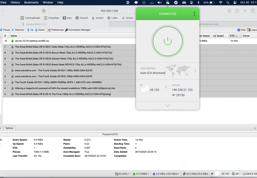Open Deluge Help
Image resolution: width=257 pixels, height=178 pixels.
pos(241,30)
